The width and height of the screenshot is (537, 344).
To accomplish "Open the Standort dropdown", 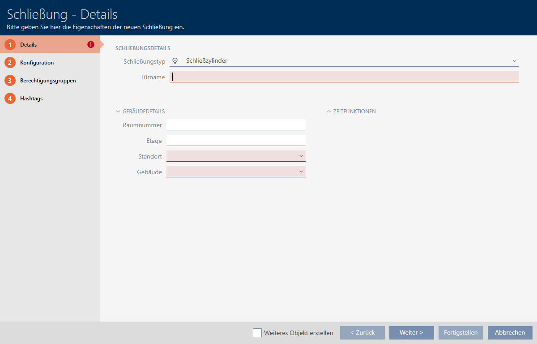I will [301, 156].
